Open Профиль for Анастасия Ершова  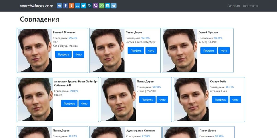click(x=69, y=103)
